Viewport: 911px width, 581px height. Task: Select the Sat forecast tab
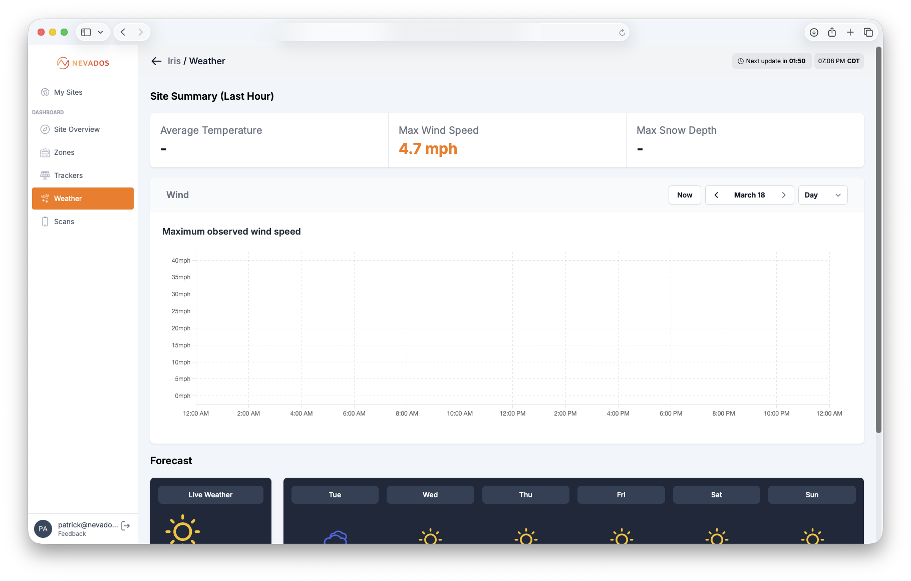click(x=716, y=494)
